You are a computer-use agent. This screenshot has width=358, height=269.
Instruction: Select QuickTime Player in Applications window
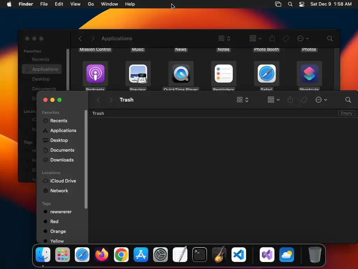coord(181,74)
